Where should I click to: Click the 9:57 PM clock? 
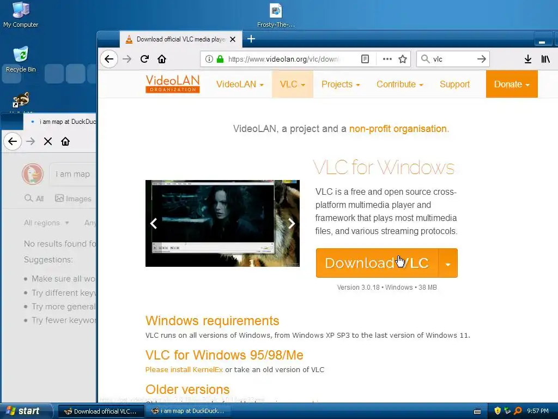pyautogui.click(x=538, y=411)
